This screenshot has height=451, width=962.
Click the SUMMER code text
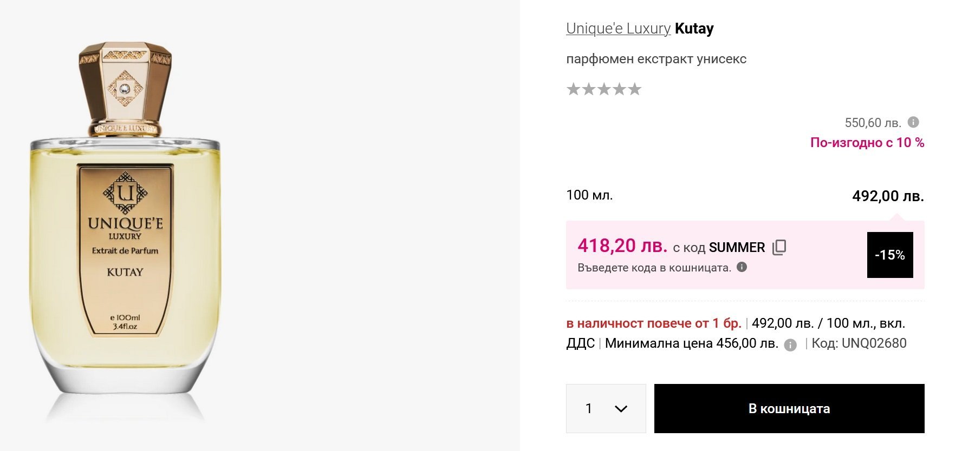(x=737, y=248)
